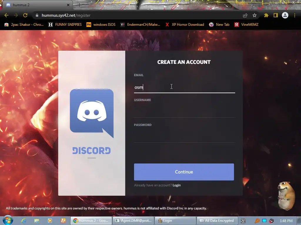Click the share page icon in the address bar
301x225 pixels.
click(245, 15)
